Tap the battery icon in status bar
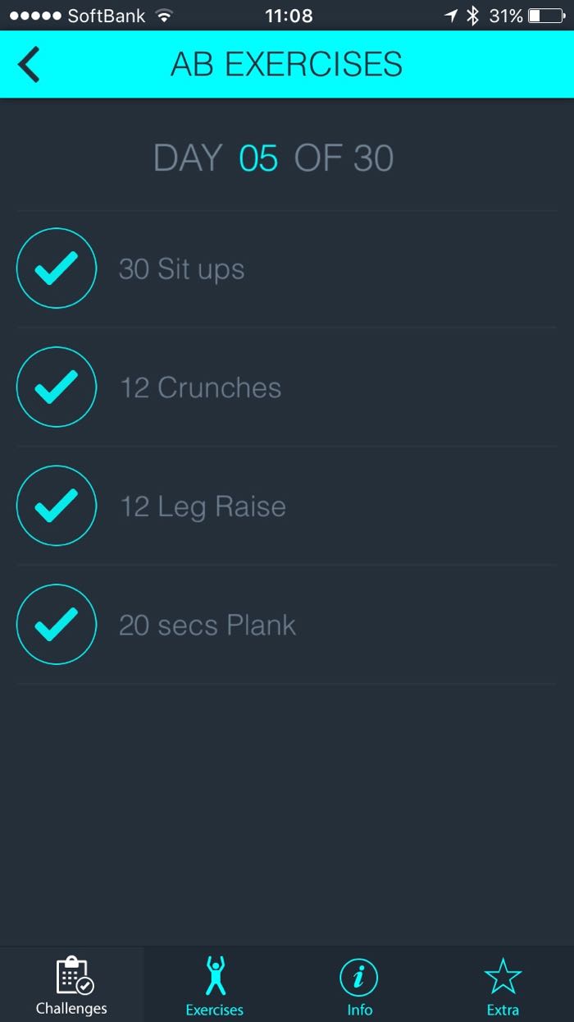 [x=546, y=16]
